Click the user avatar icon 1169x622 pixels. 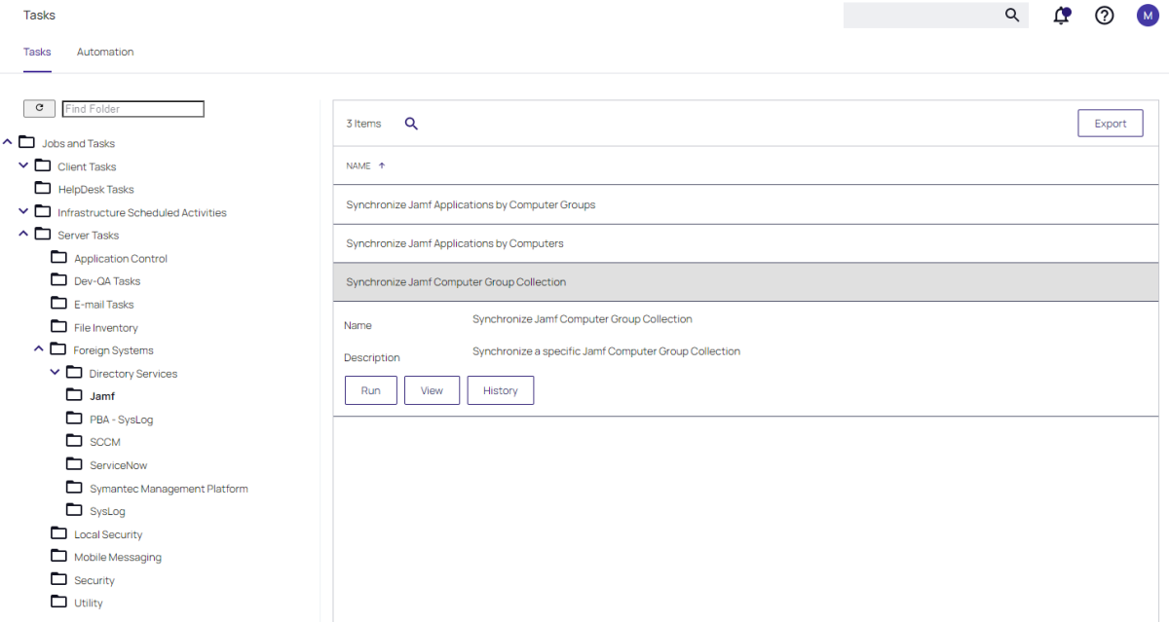(x=1148, y=16)
